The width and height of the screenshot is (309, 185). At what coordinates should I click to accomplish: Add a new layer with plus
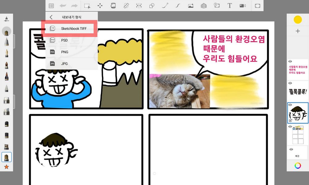298,31
